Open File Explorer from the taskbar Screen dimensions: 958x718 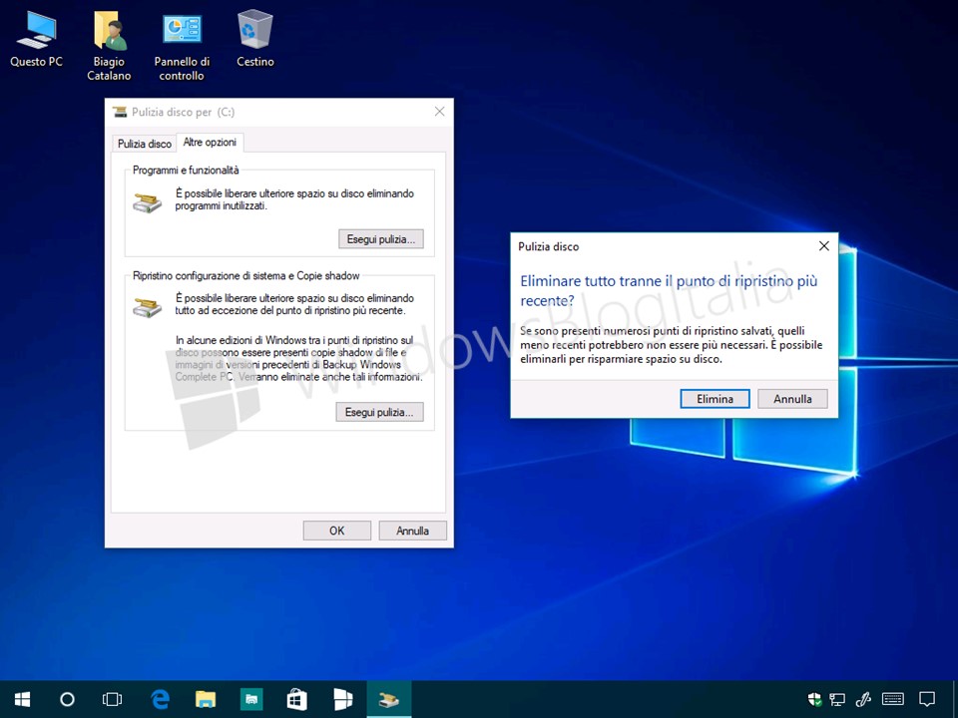point(206,699)
